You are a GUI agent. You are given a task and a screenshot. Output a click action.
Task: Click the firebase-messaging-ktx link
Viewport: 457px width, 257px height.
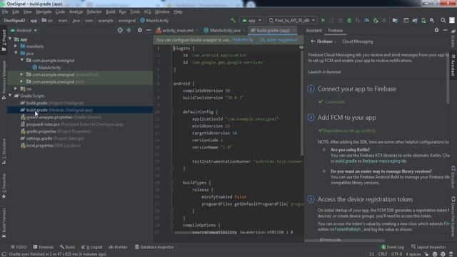(384, 161)
